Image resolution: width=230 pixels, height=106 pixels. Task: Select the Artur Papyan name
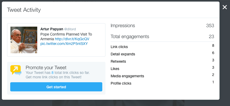[52, 29]
